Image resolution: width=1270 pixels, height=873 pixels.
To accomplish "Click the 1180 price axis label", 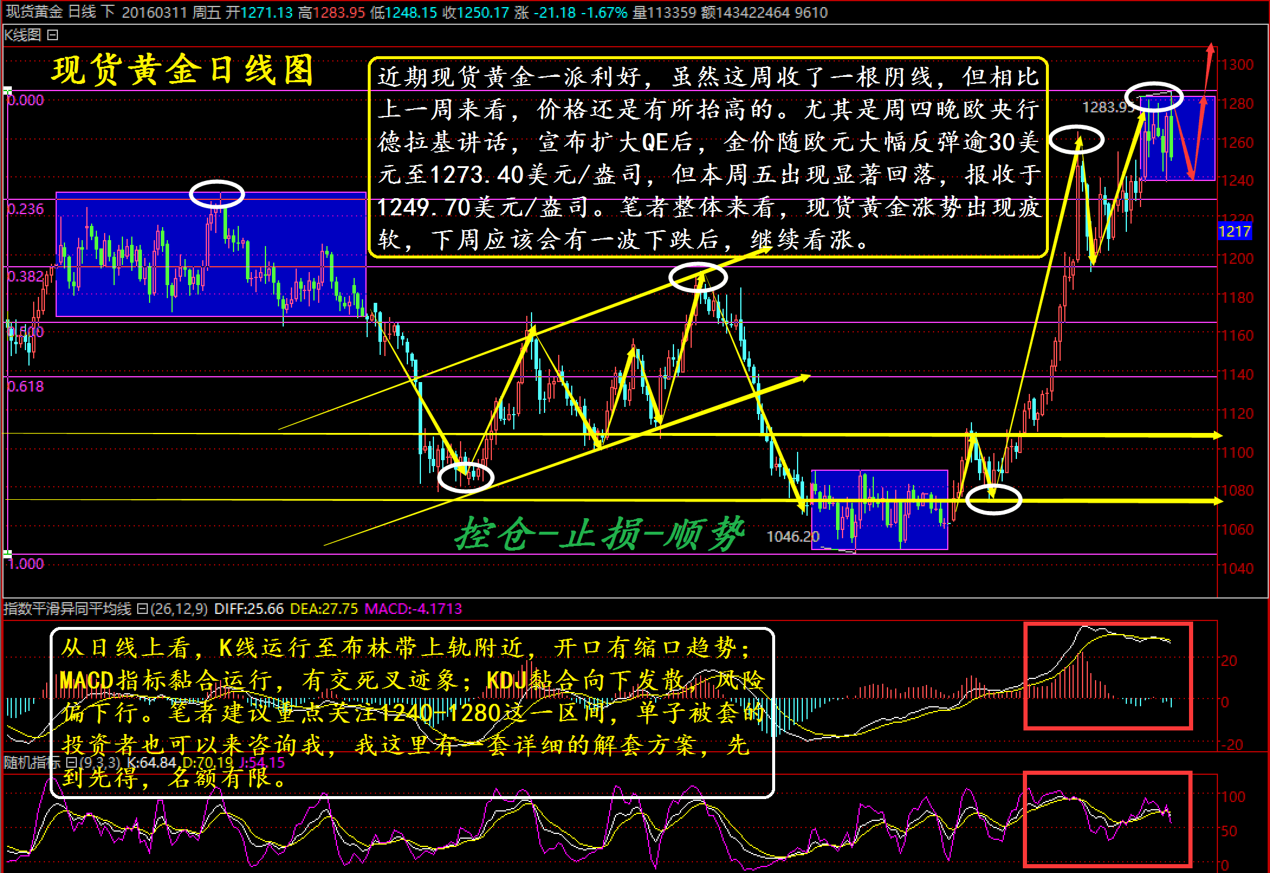I will 1237,298.
